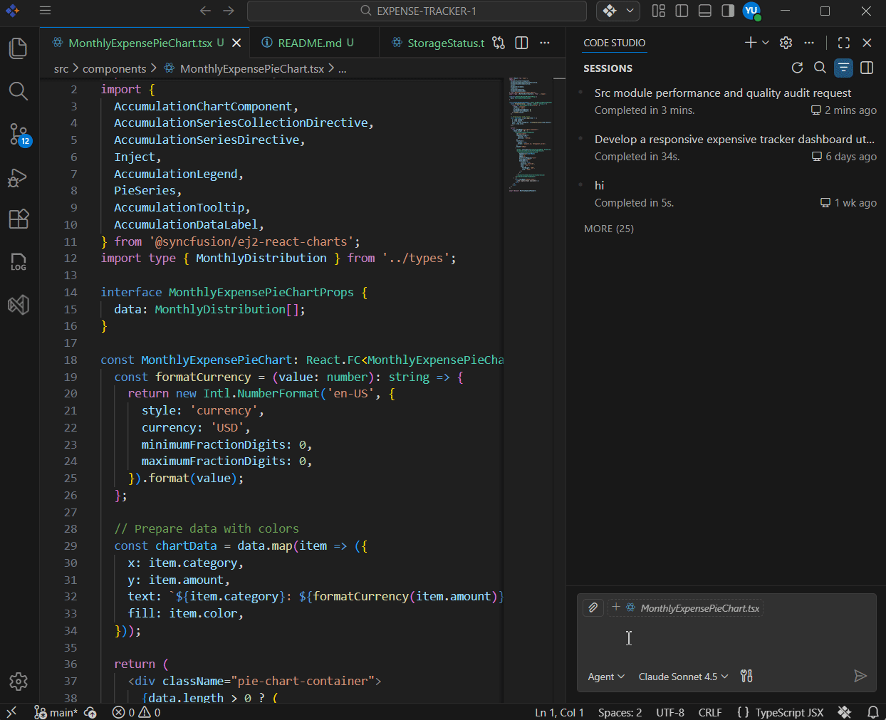Click Ln 1, Col 1 in status bar
The width and height of the screenshot is (886, 720).
coord(559,712)
